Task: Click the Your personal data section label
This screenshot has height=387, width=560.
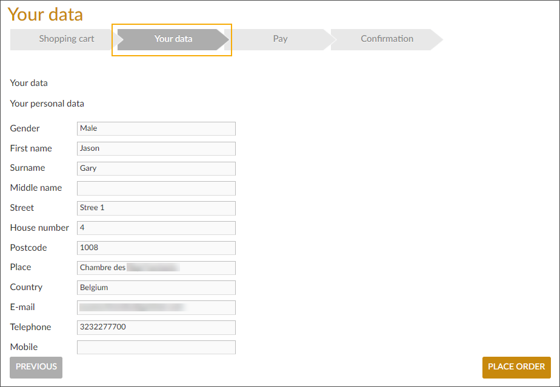Action: point(47,104)
